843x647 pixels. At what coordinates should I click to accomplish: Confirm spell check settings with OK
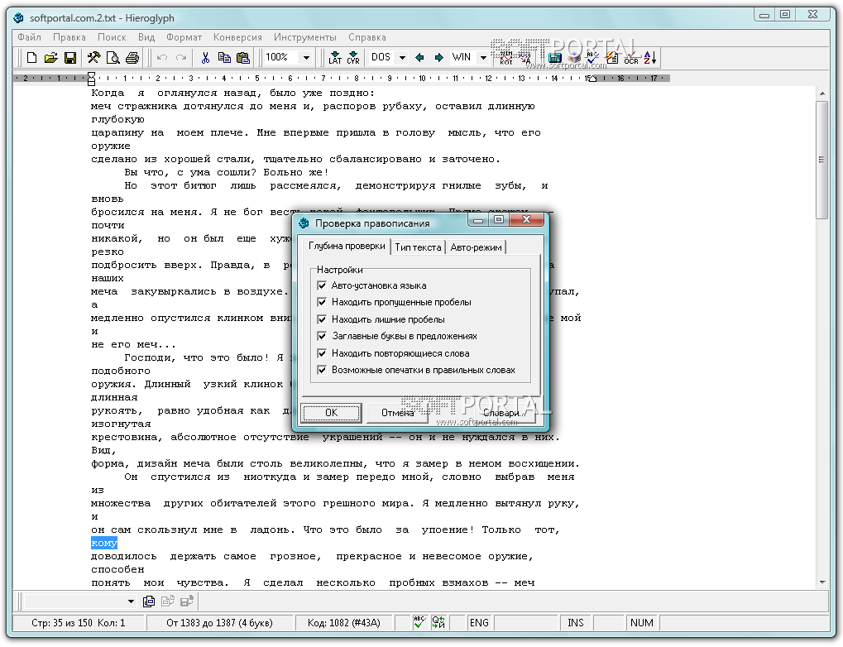coord(331,413)
